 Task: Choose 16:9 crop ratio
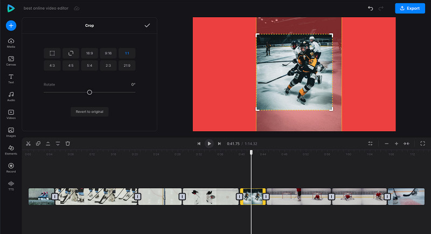pos(89,53)
